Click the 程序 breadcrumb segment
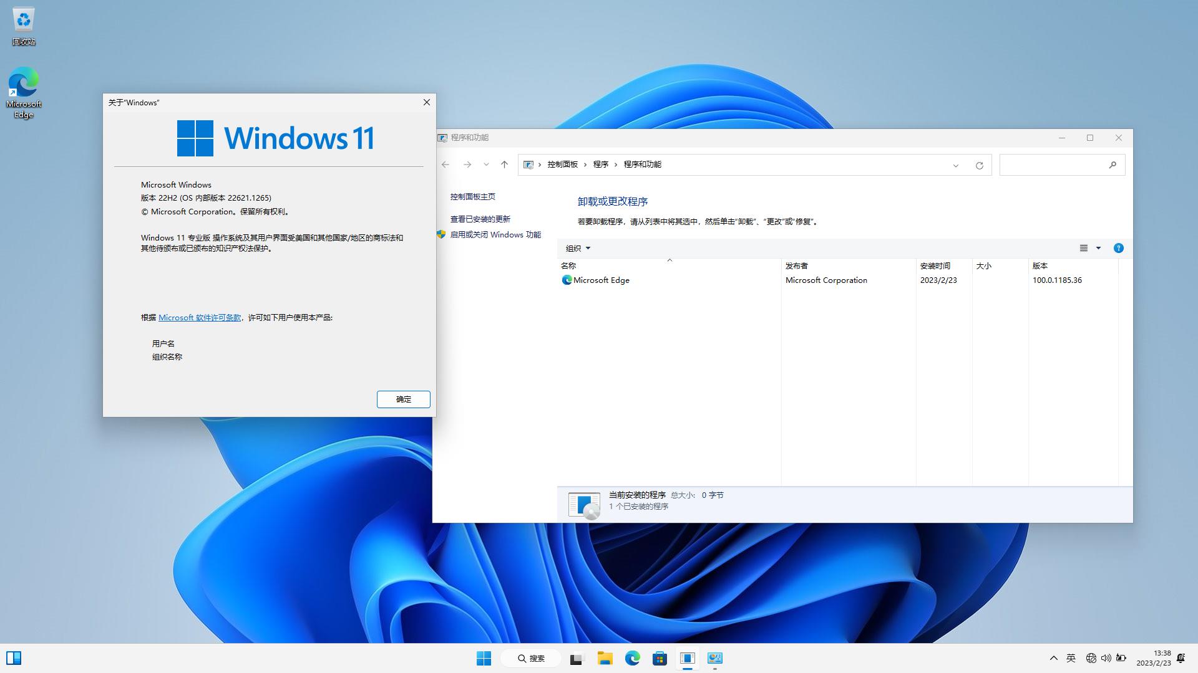1198x673 pixels. click(x=601, y=165)
